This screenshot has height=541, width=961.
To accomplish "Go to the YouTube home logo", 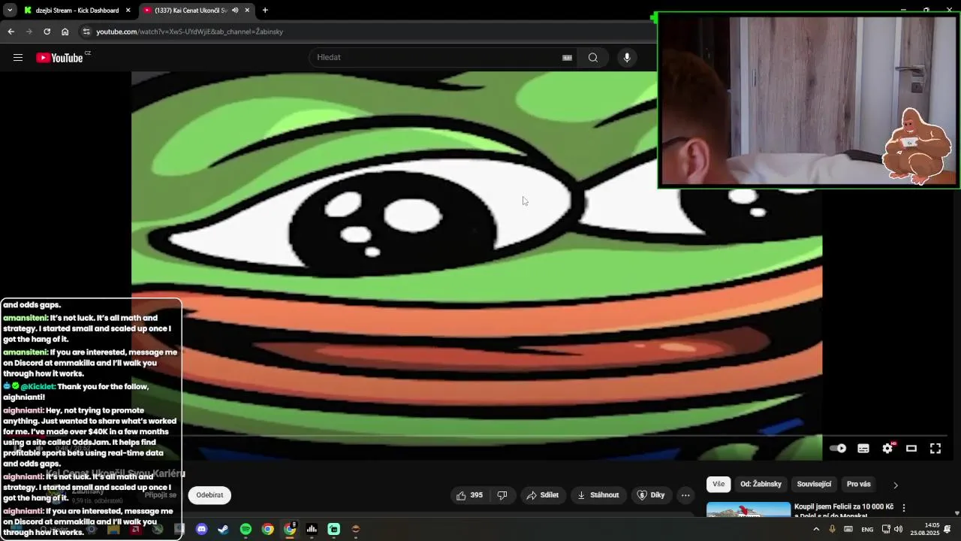I will pyautogui.click(x=59, y=58).
